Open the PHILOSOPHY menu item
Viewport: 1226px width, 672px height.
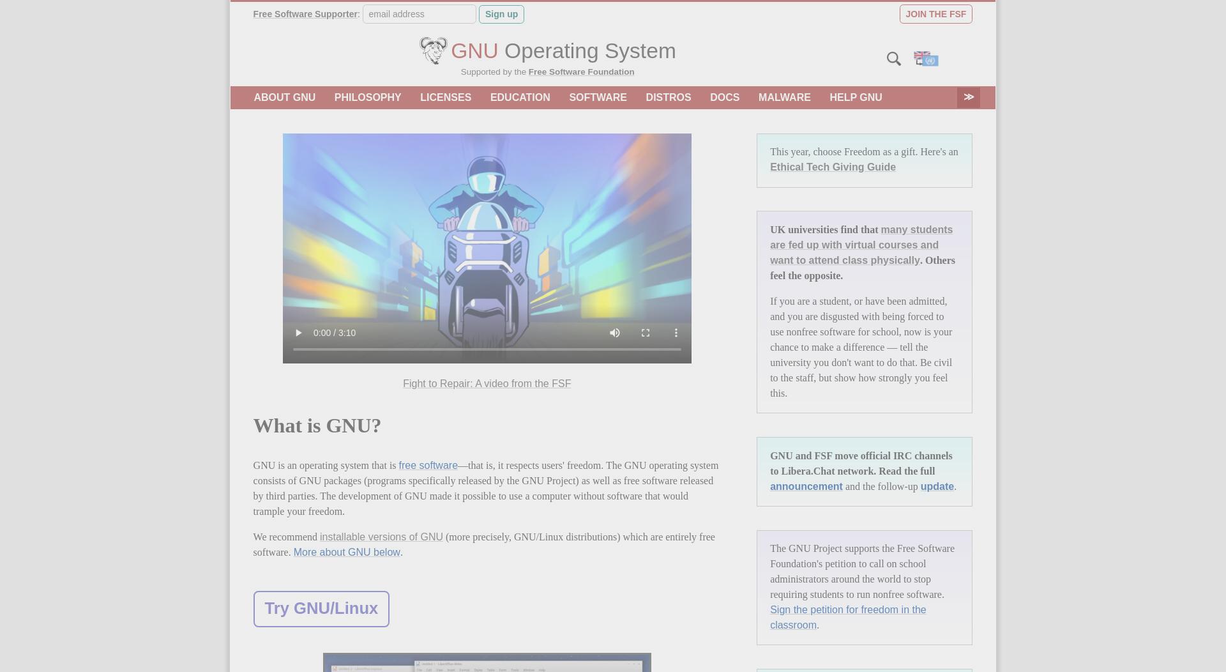368,98
